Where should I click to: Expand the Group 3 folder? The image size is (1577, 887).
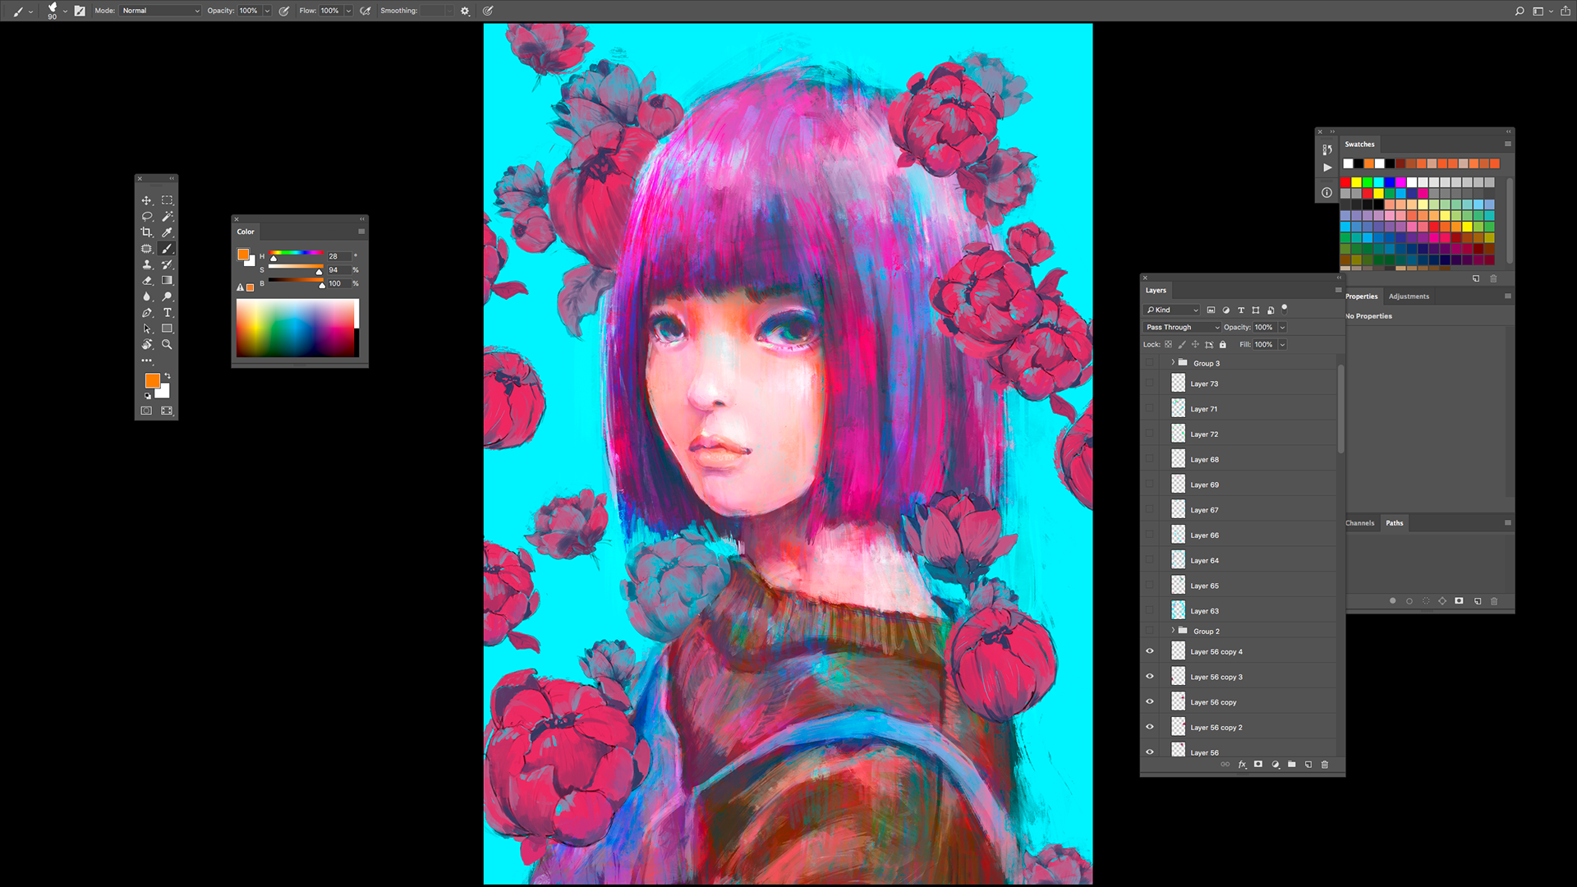(1173, 362)
